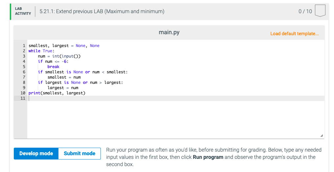Click the empty line 11 in the code editor
This screenshot has height=172, width=334.
[176, 98]
